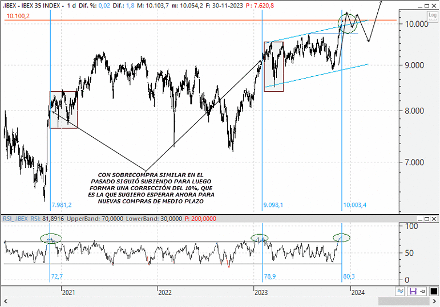The width and height of the screenshot is (440, 307).
Task: Maximize the IBEX 35 price chart panel
Action: [x=427, y=6]
